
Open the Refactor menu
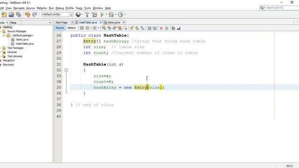tap(42, 8)
